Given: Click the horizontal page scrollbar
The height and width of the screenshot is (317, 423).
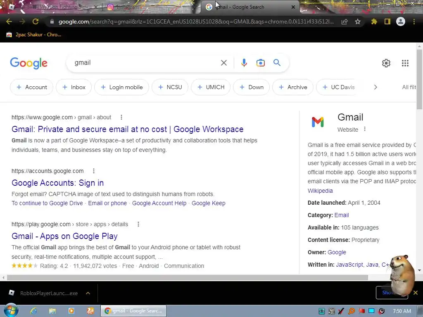Looking at the screenshot, I should (188, 277).
